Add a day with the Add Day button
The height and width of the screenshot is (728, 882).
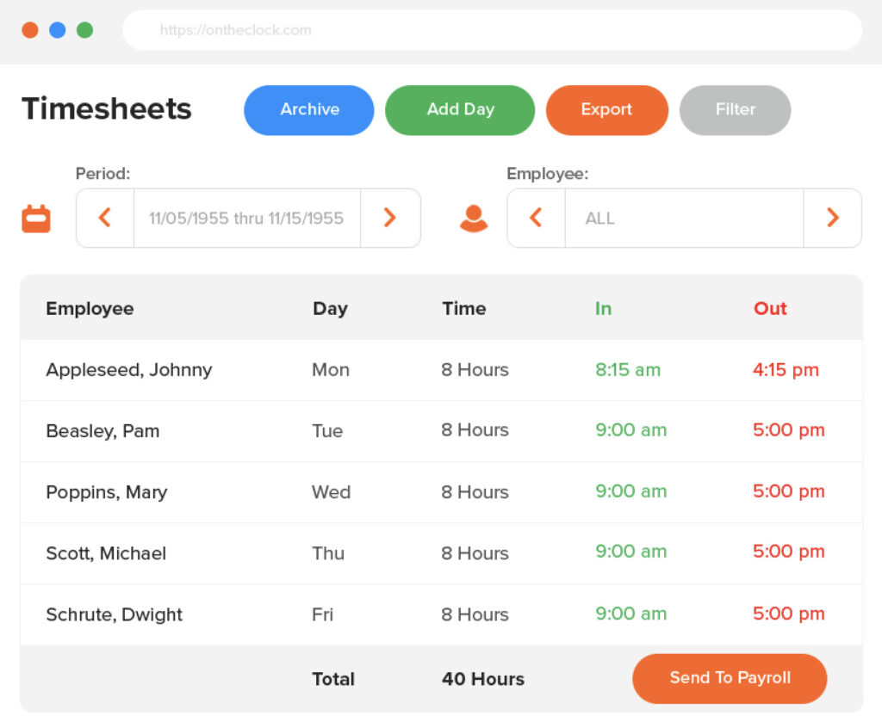click(x=460, y=110)
